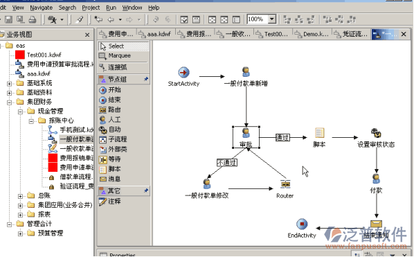
Task: Select the 通过 transition label
Action: pos(282,137)
